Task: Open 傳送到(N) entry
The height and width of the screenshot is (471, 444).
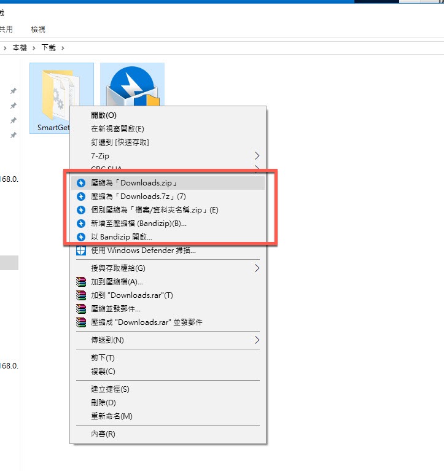Action: pyautogui.click(x=168, y=340)
